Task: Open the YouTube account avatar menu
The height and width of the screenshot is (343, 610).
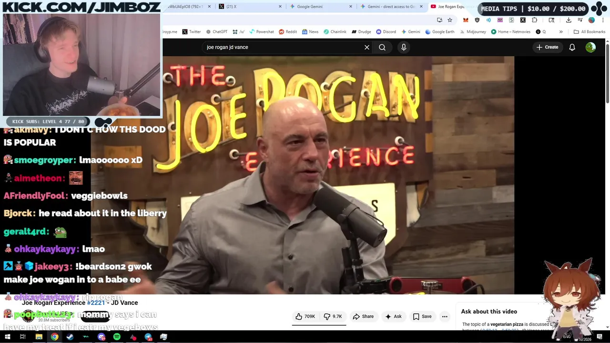Action: point(590,47)
